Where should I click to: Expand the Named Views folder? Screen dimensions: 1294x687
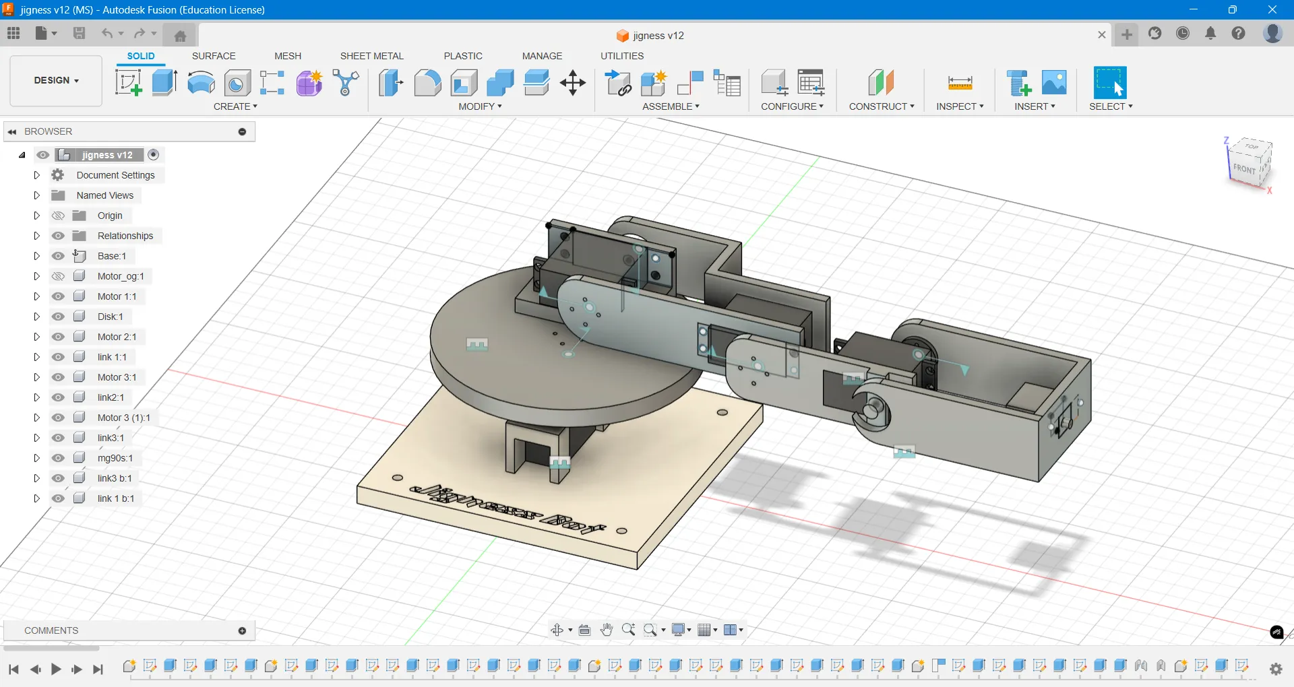[37, 195]
